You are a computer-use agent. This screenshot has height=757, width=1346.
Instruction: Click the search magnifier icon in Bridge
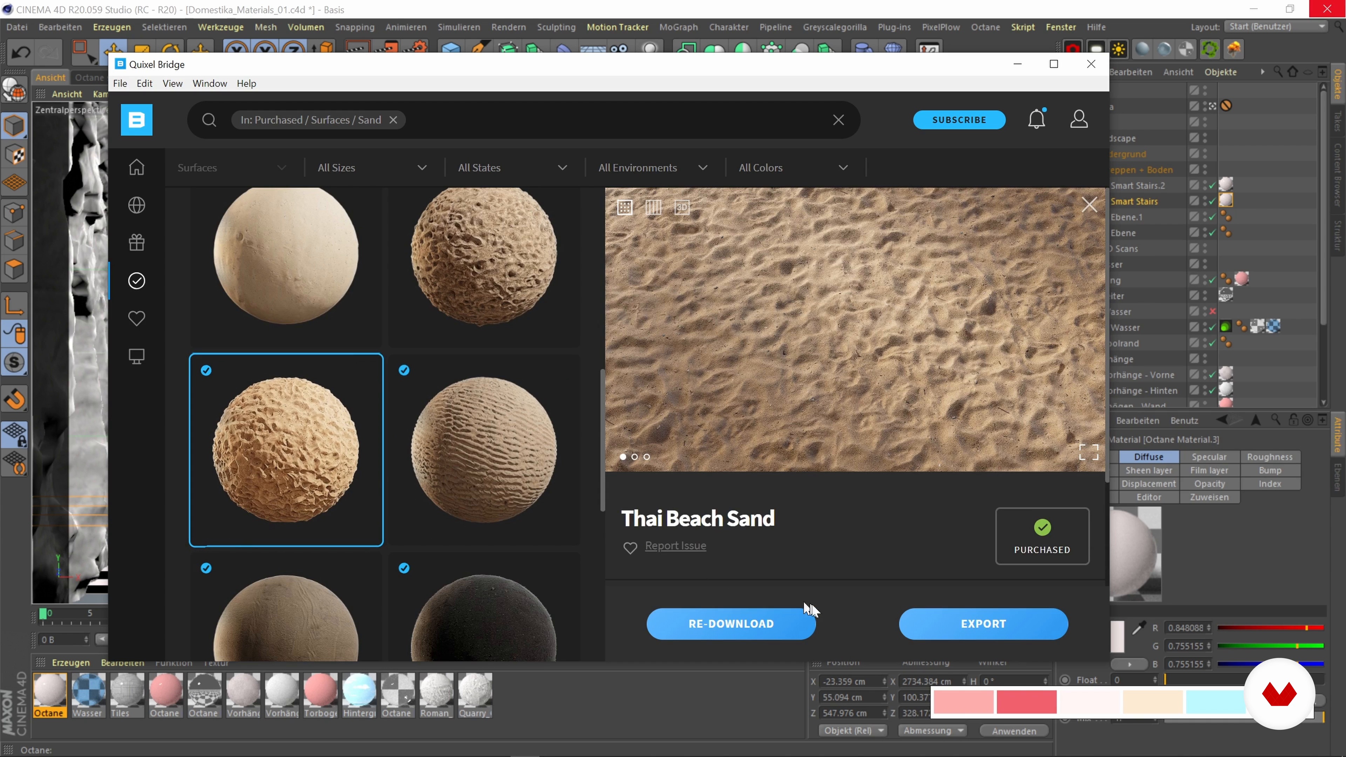tap(209, 120)
